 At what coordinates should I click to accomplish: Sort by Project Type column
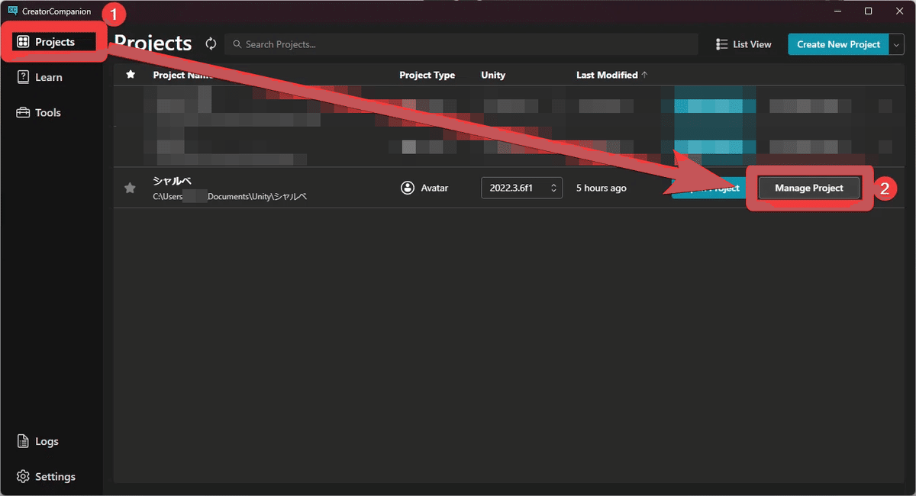(x=427, y=75)
